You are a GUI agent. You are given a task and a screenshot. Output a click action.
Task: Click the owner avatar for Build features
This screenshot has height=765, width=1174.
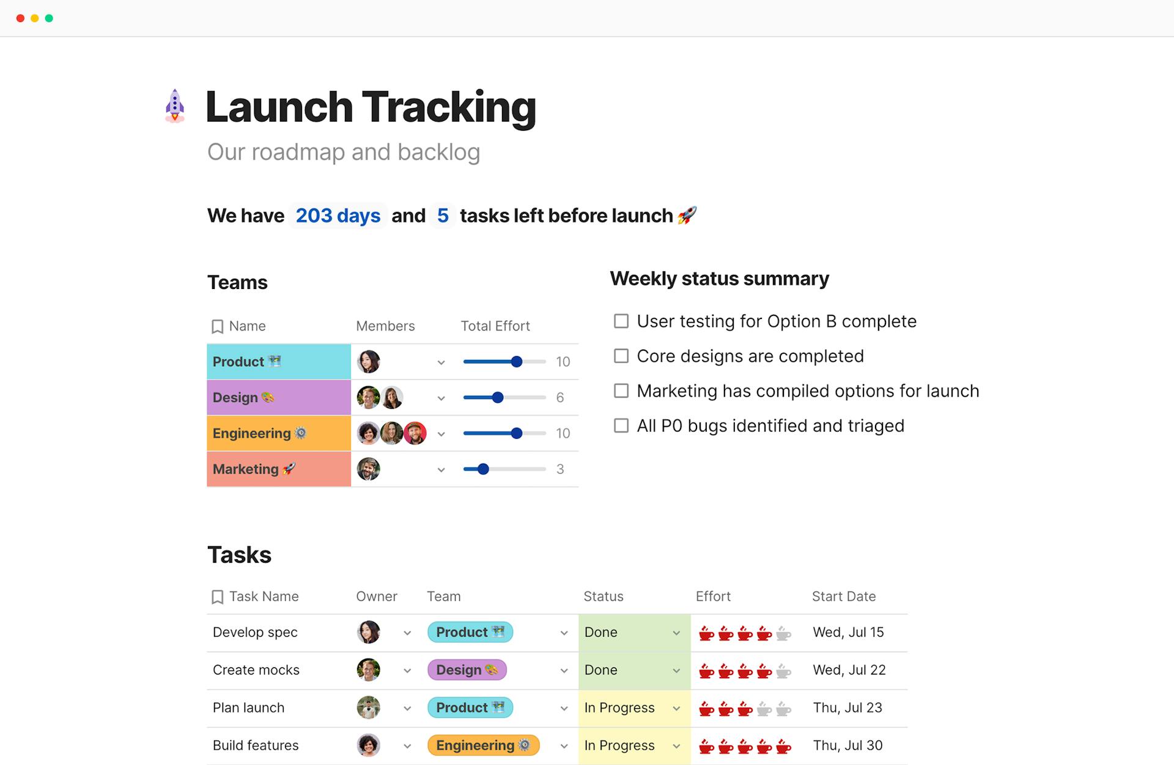[x=369, y=745]
